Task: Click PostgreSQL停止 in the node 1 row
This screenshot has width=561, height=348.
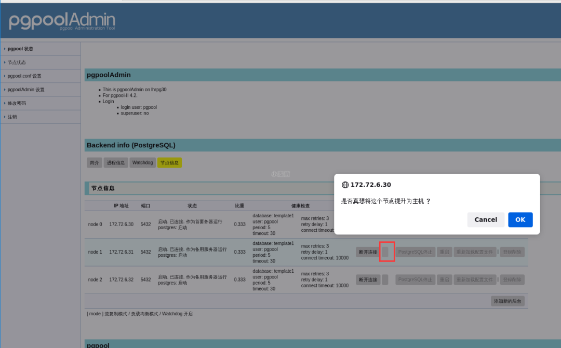Action: pyautogui.click(x=415, y=252)
